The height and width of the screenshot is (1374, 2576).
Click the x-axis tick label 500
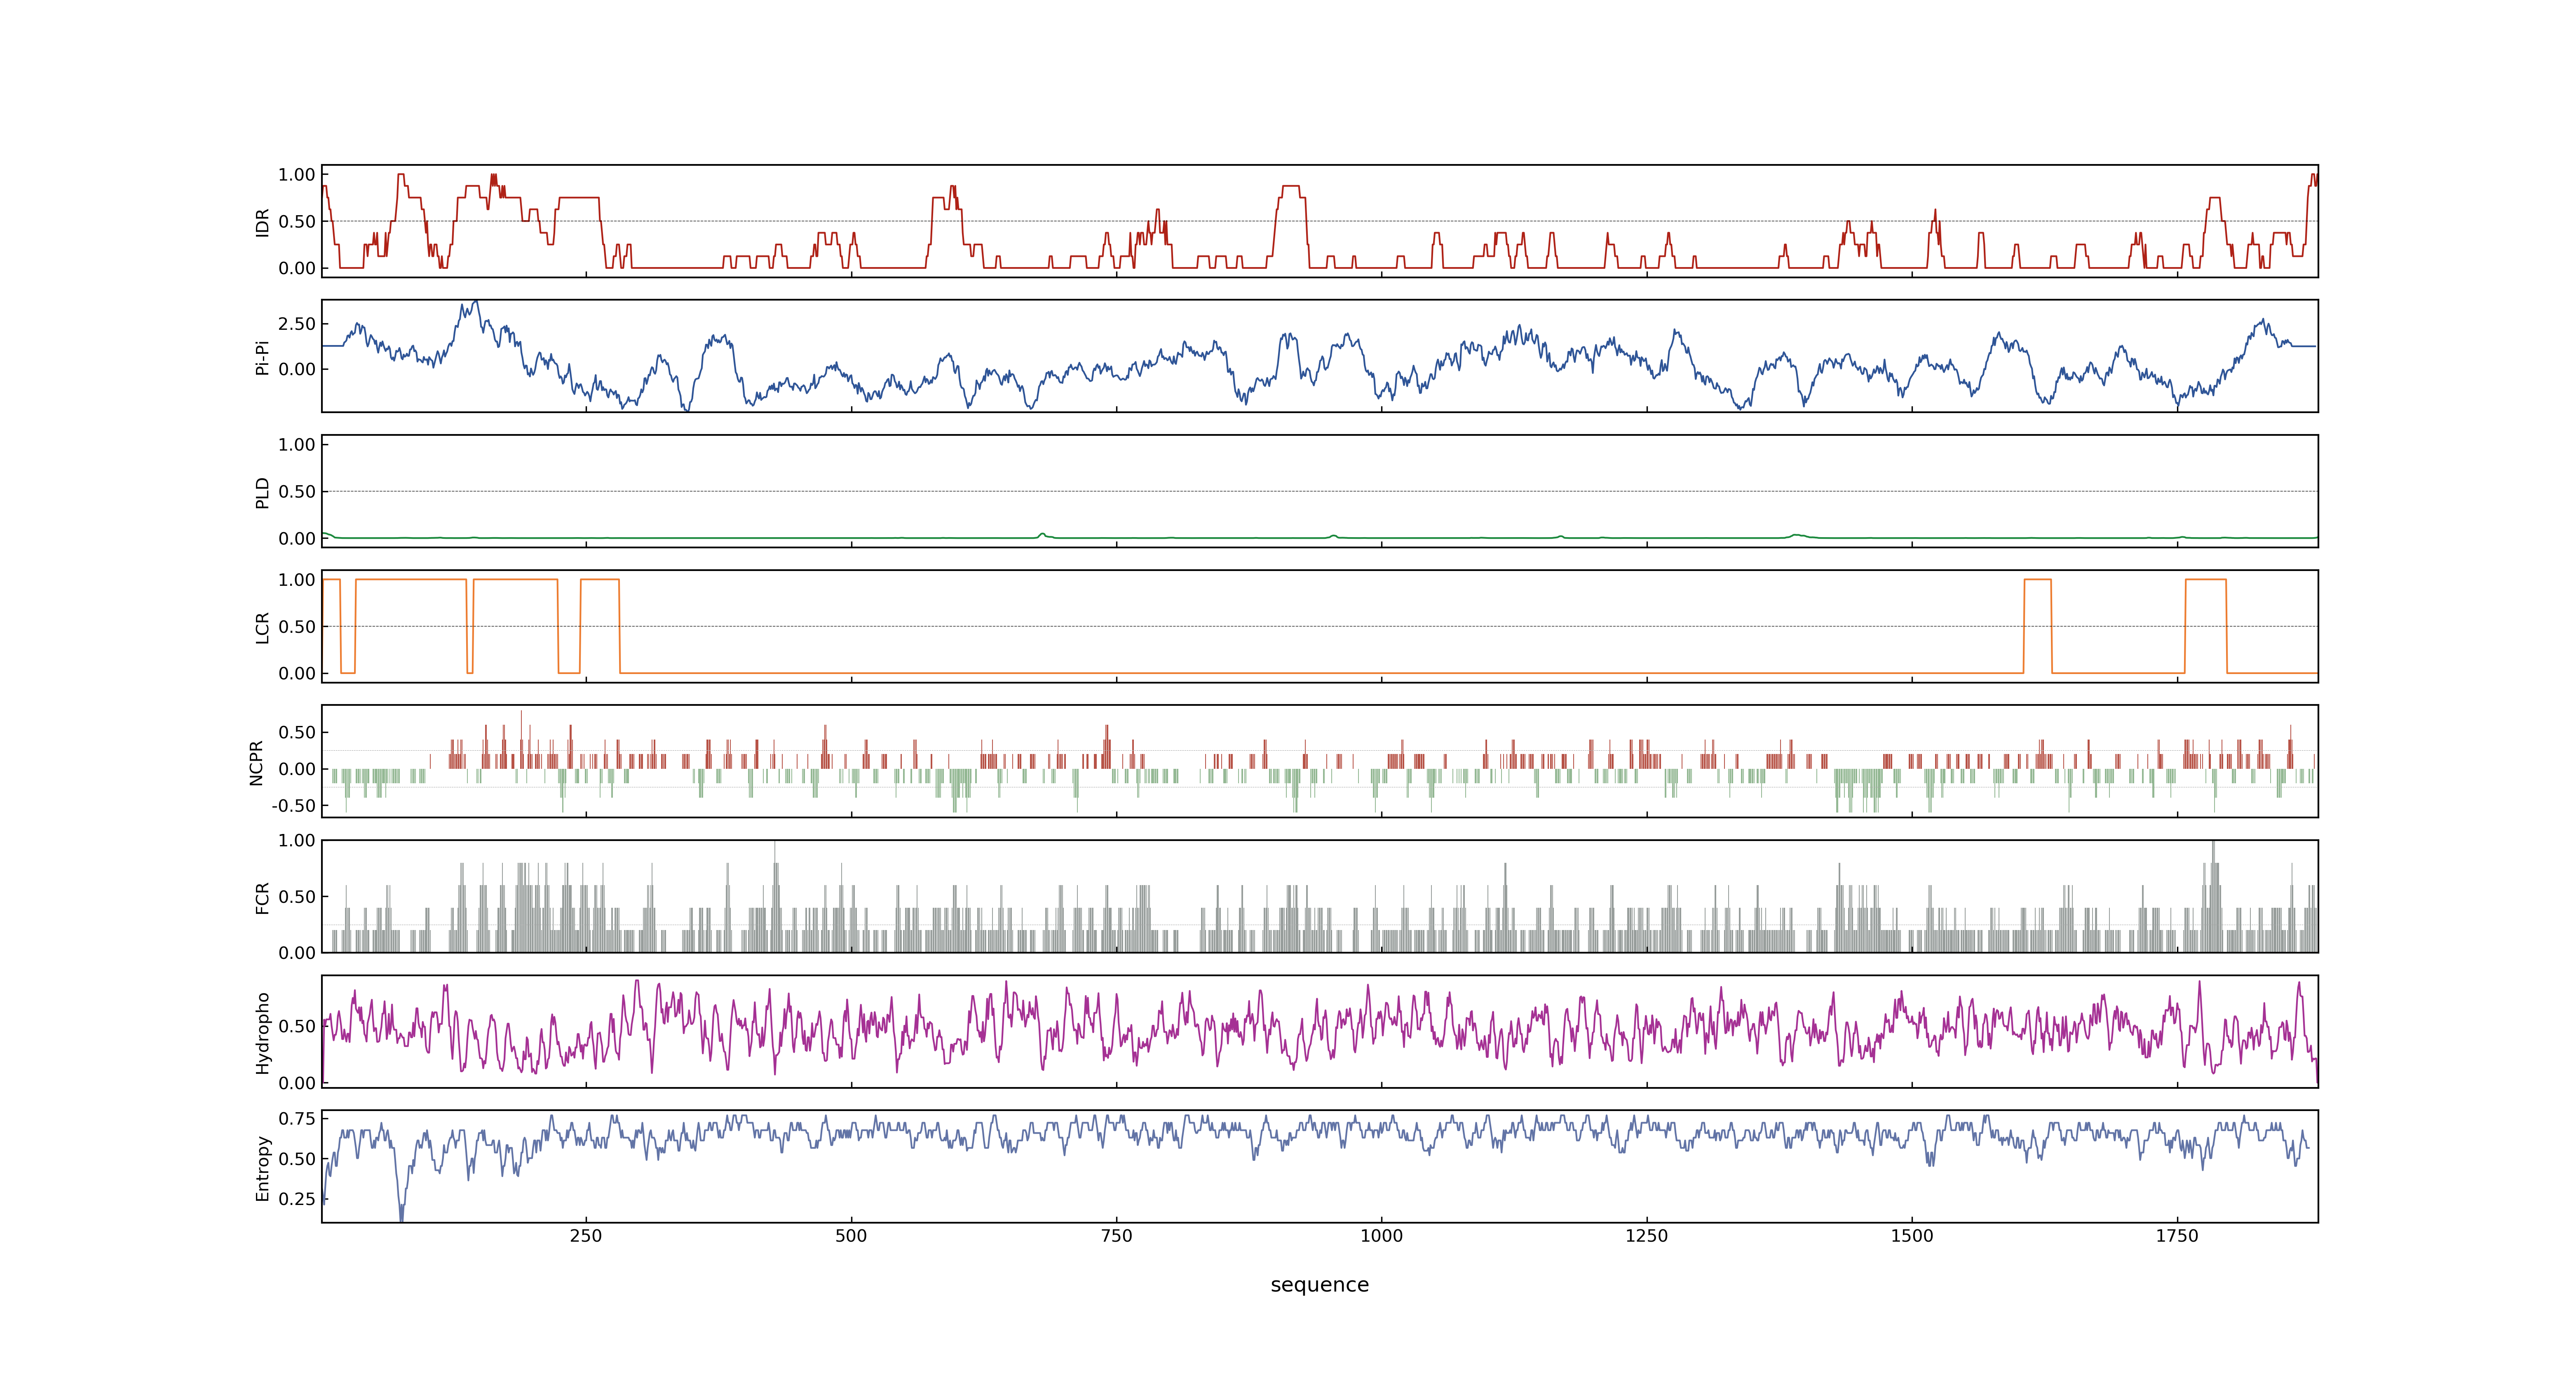[x=851, y=1236]
